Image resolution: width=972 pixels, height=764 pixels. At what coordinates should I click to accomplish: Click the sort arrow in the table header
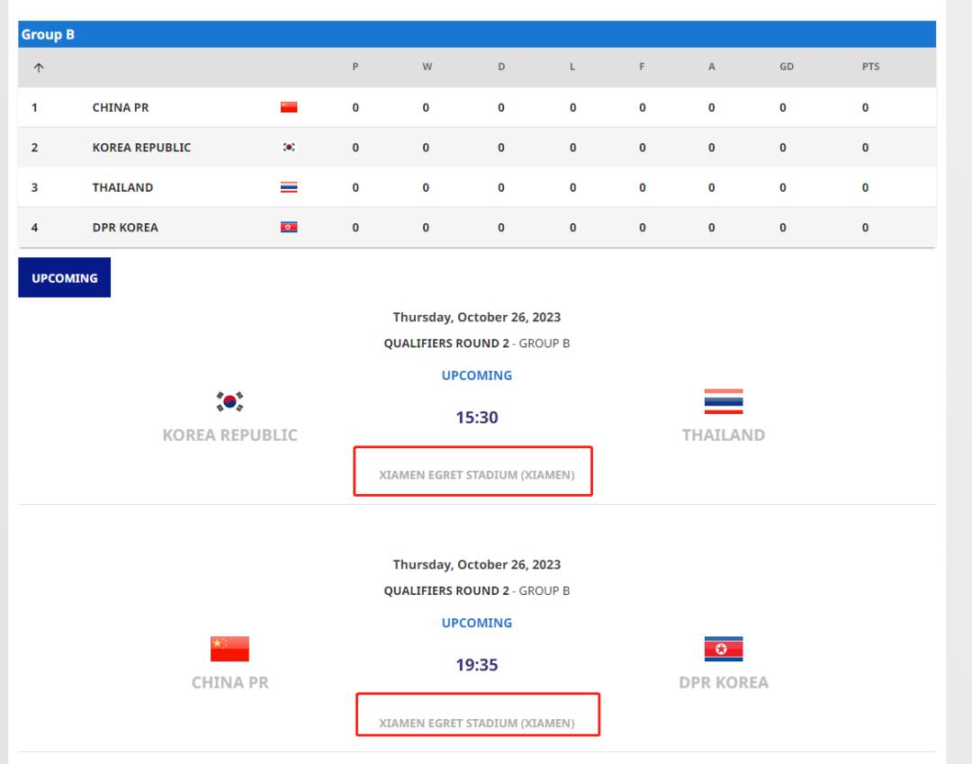tap(39, 67)
